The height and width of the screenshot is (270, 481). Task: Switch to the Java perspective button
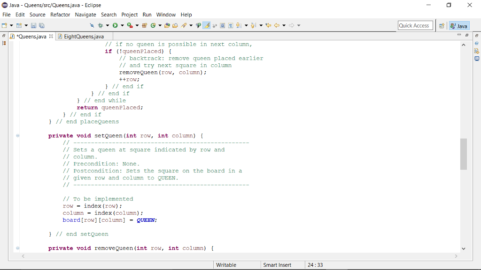coord(459,26)
